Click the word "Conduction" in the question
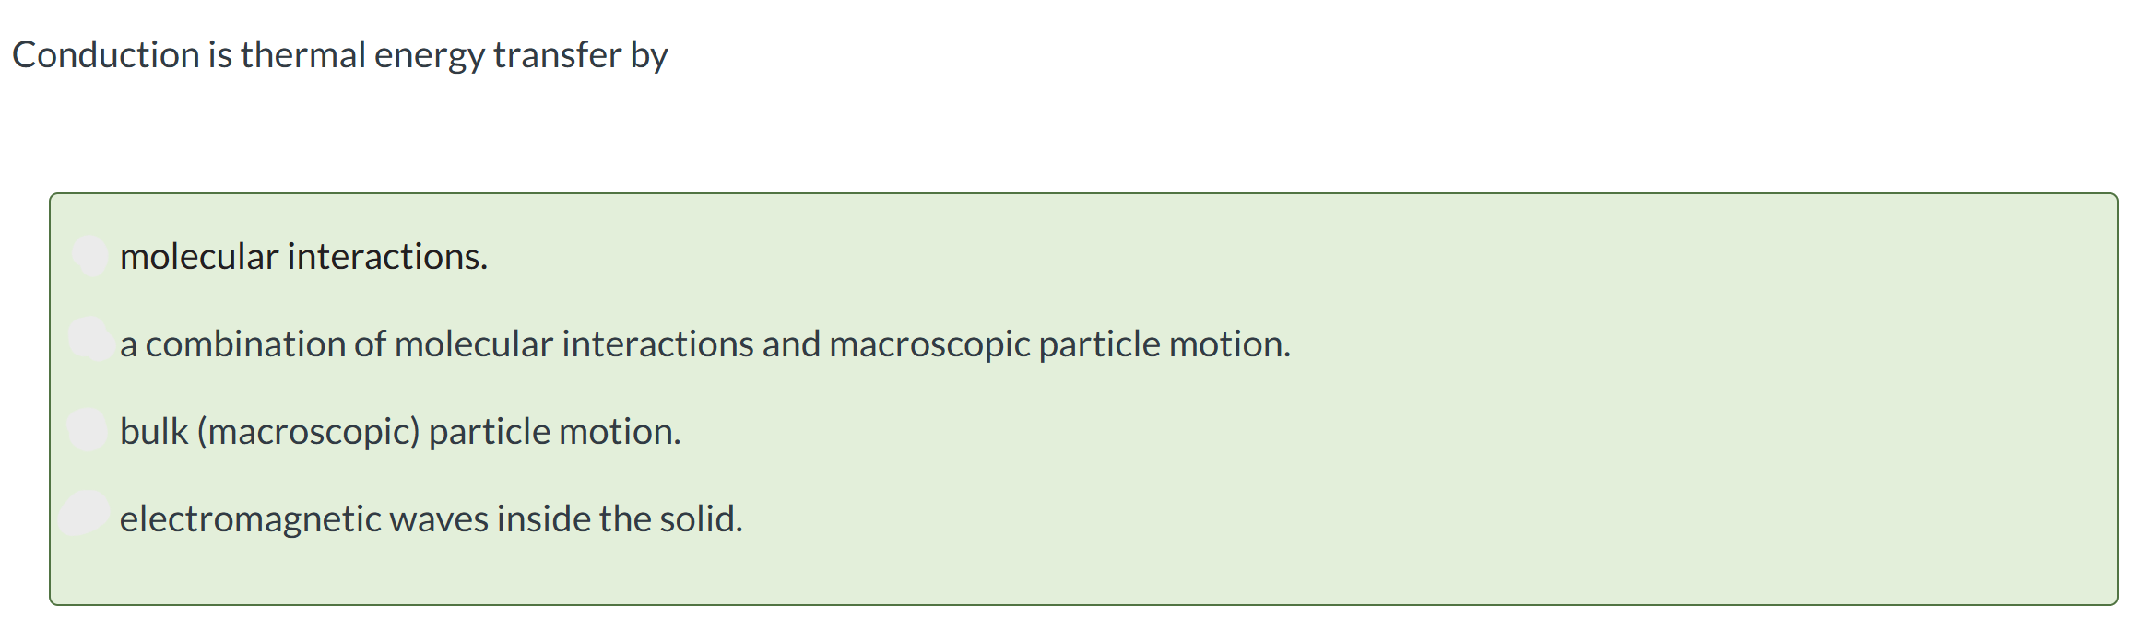The image size is (2152, 617). pos(106,54)
